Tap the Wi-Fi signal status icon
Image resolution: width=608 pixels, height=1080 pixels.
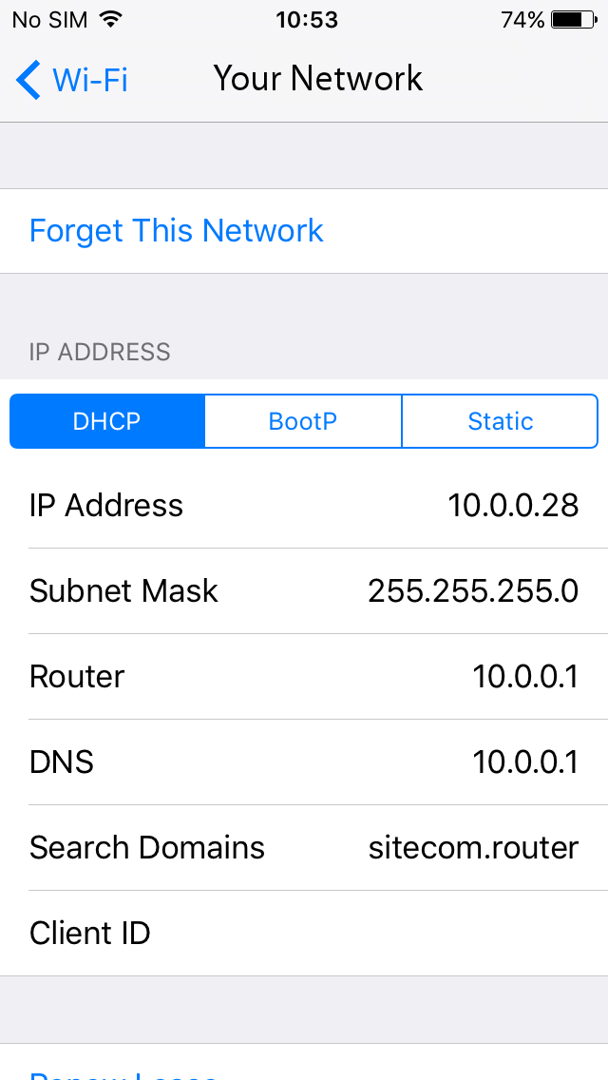pyautogui.click(x=110, y=19)
